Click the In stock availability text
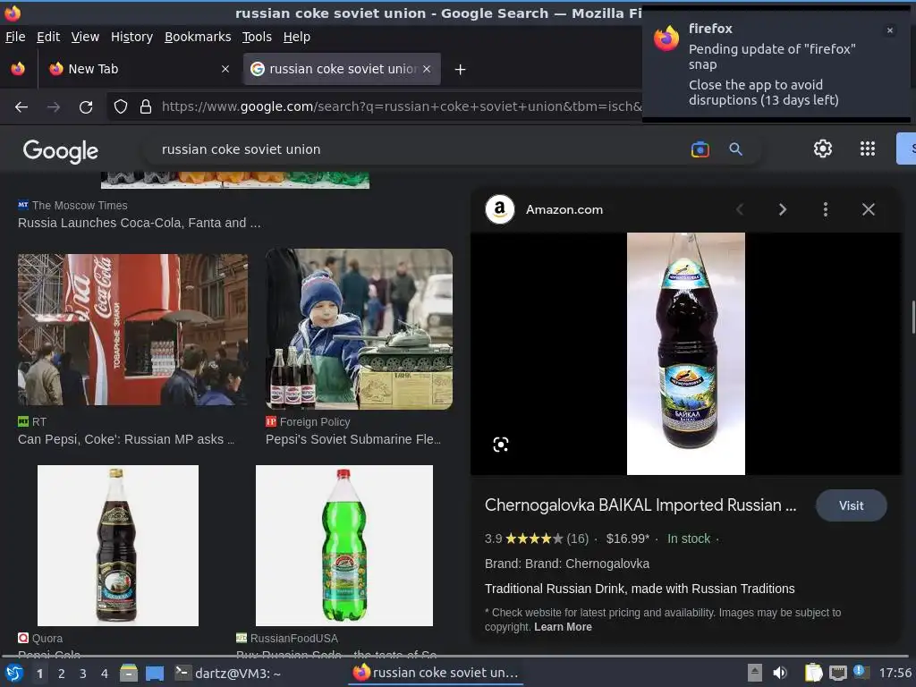This screenshot has width=916, height=687. point(689,539)
